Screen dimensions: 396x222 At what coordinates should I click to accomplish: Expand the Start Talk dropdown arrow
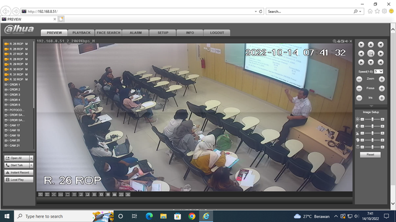32,165
